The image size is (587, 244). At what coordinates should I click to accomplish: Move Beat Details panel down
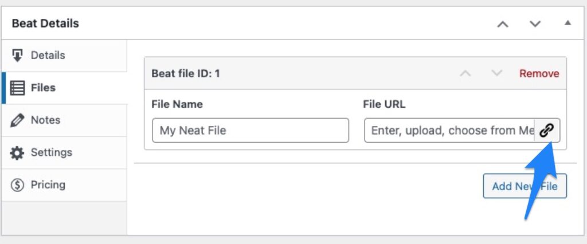point(535,24)
